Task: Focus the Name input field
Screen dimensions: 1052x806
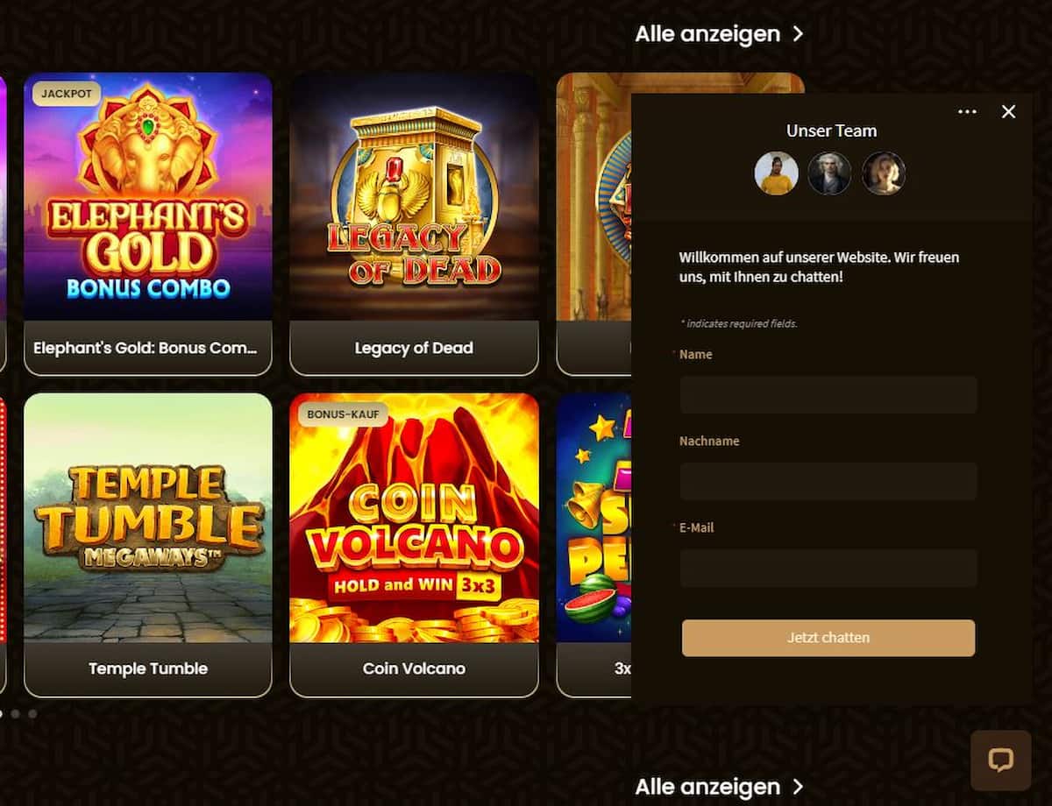Action: coord(828,395)
